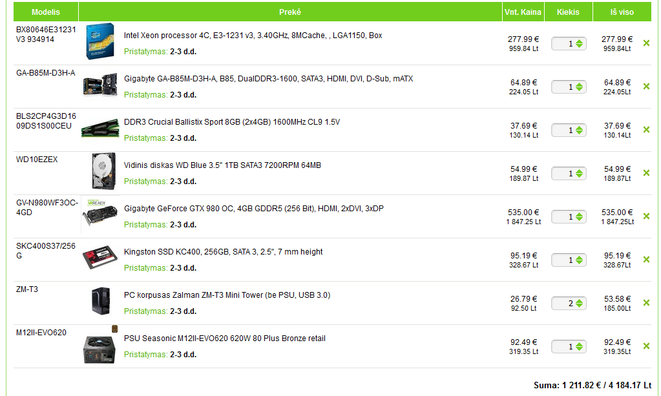The image size is (661, 396).
Task: Select model code ZM-T3
Action: click(x=27, y=289)
